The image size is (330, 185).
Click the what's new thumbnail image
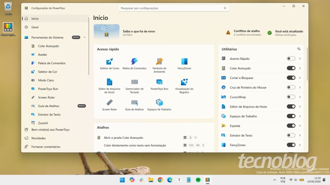pos(106,31)
